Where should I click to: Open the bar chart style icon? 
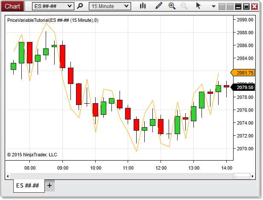pos(143,6)
